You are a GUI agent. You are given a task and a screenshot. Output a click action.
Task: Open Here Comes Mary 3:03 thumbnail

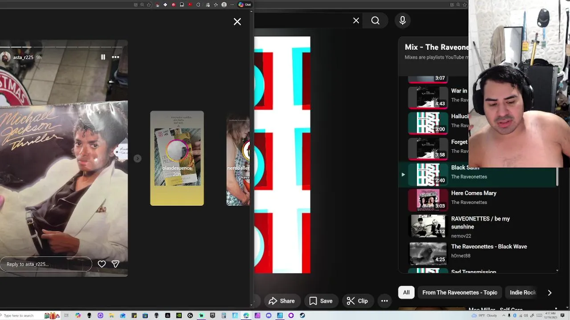click(427, 200)
